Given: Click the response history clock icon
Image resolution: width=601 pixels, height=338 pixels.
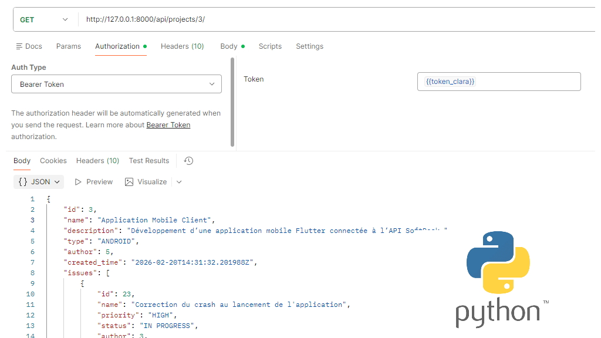Looking at the screenshot, I should pos(188,161).
